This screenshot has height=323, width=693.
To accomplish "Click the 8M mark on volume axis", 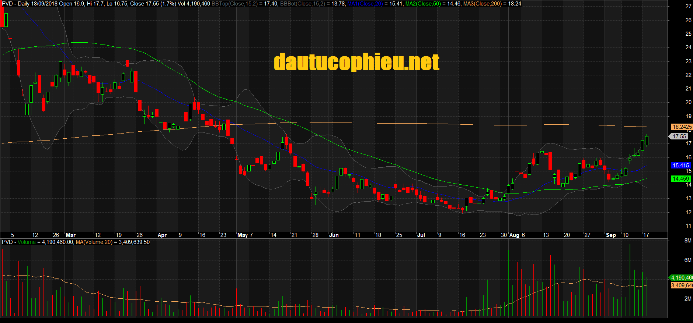I will point(687,241).
